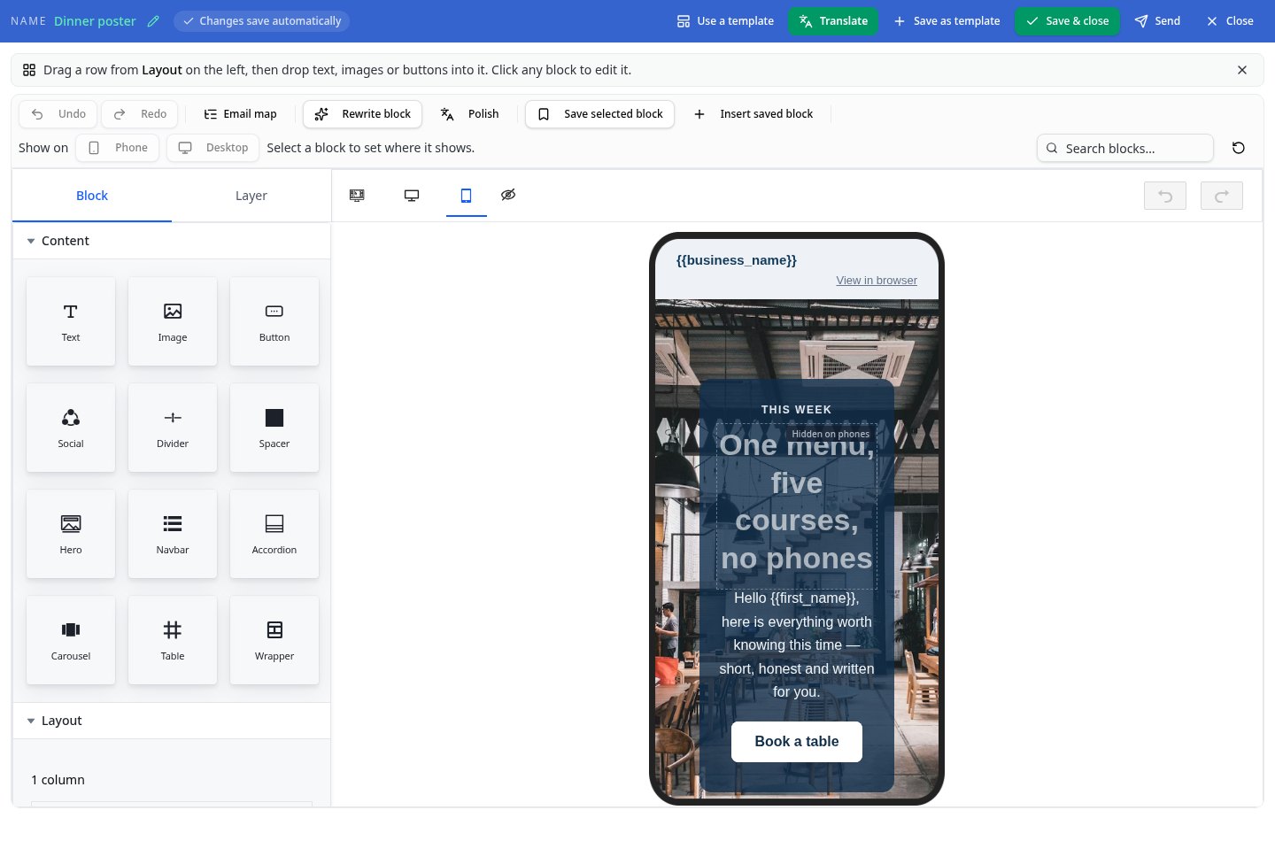Viewport: 1275px width, 841px height.
Task: Add a Social block from Content
Action: (71, 428)
